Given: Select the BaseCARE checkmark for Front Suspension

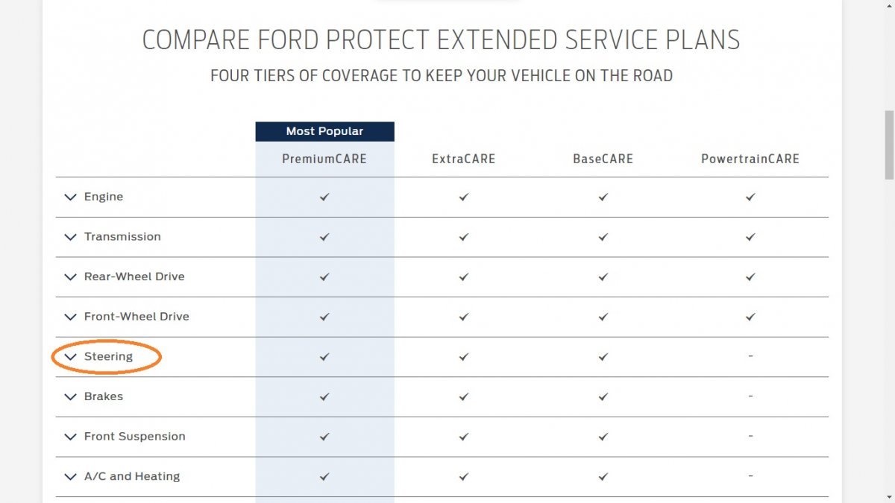Looking at the screenshot, I should pos(602,437).
